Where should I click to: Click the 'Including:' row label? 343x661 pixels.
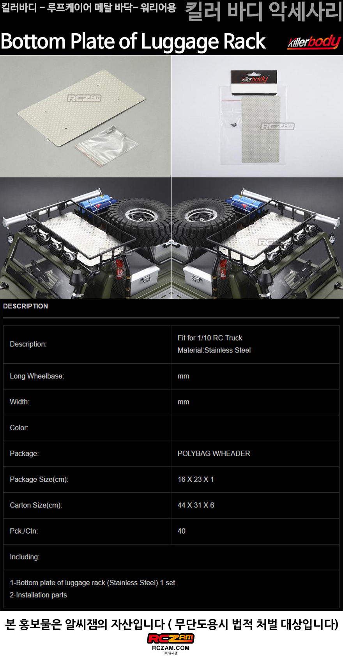coord(25,557)
